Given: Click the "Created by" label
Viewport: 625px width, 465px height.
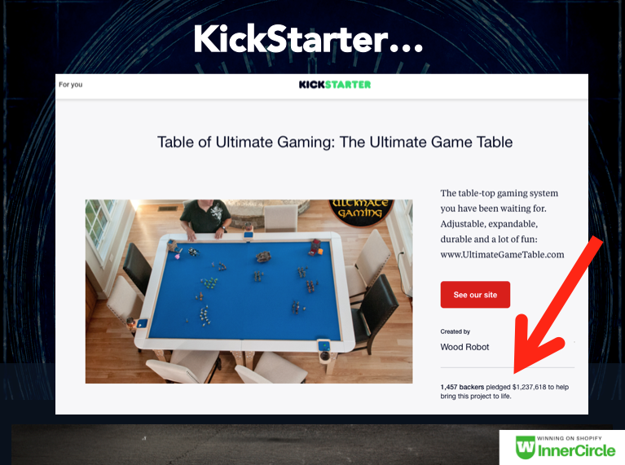Looking at the screenshot, I should 456,331.
